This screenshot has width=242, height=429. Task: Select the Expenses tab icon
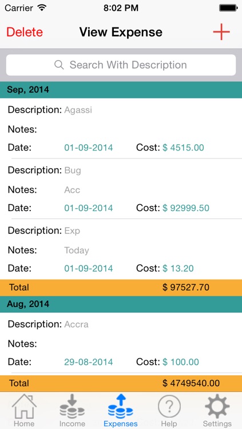click(x=121, y=406)
